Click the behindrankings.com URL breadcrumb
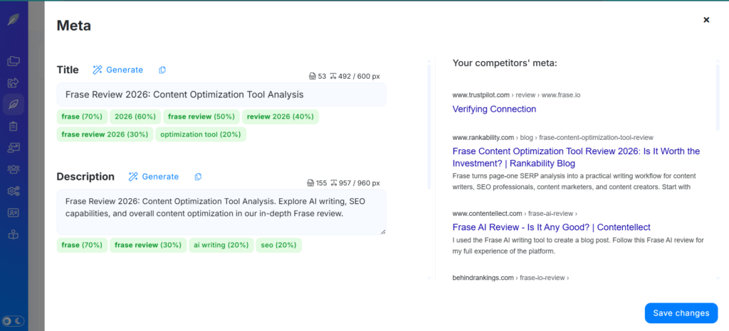The width and height of the screenshot is (729, 331). tap(510, 278)
